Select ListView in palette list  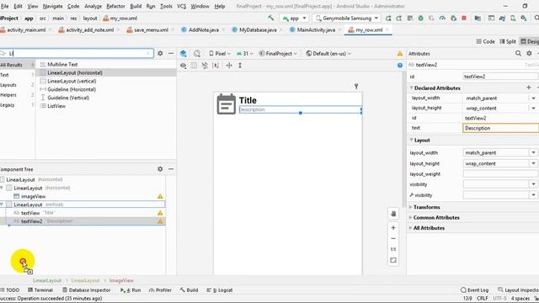click(x=56, y=106)
